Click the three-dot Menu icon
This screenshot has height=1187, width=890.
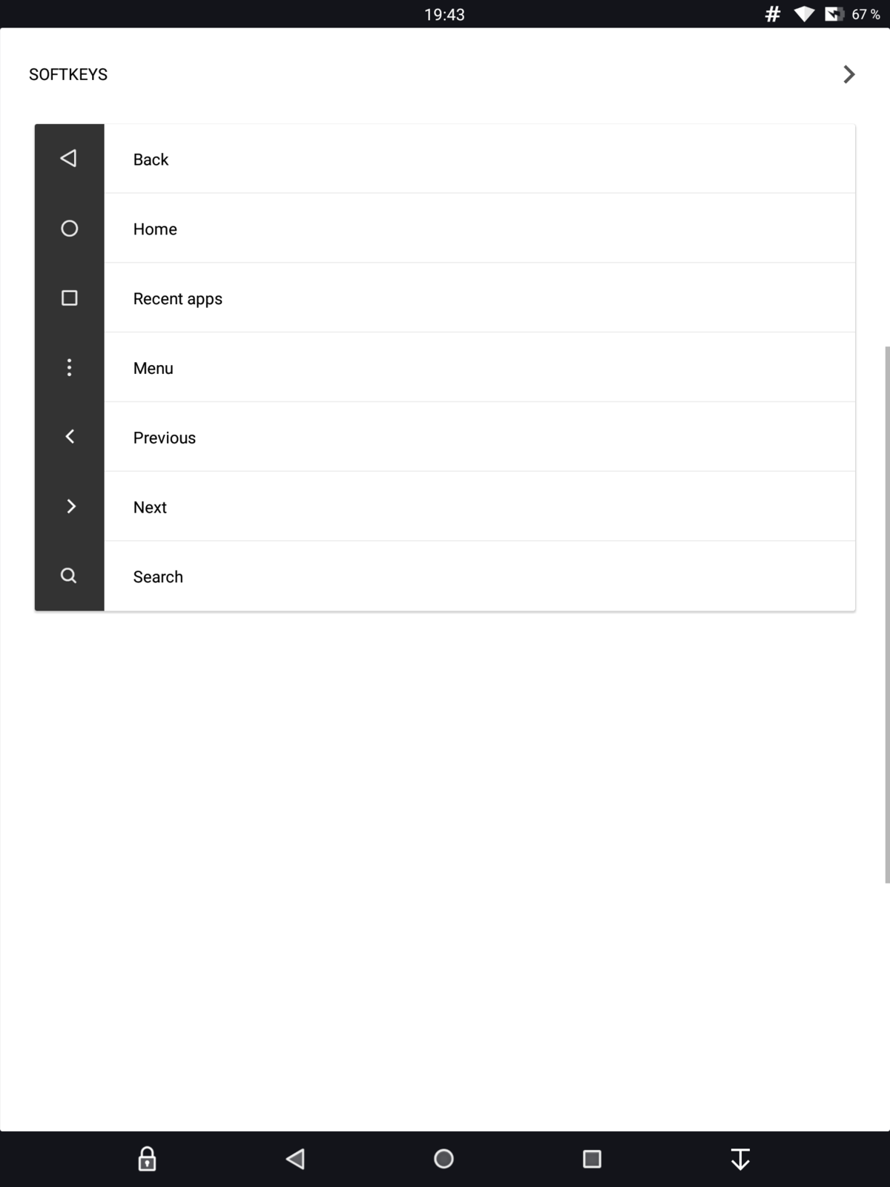69,367
